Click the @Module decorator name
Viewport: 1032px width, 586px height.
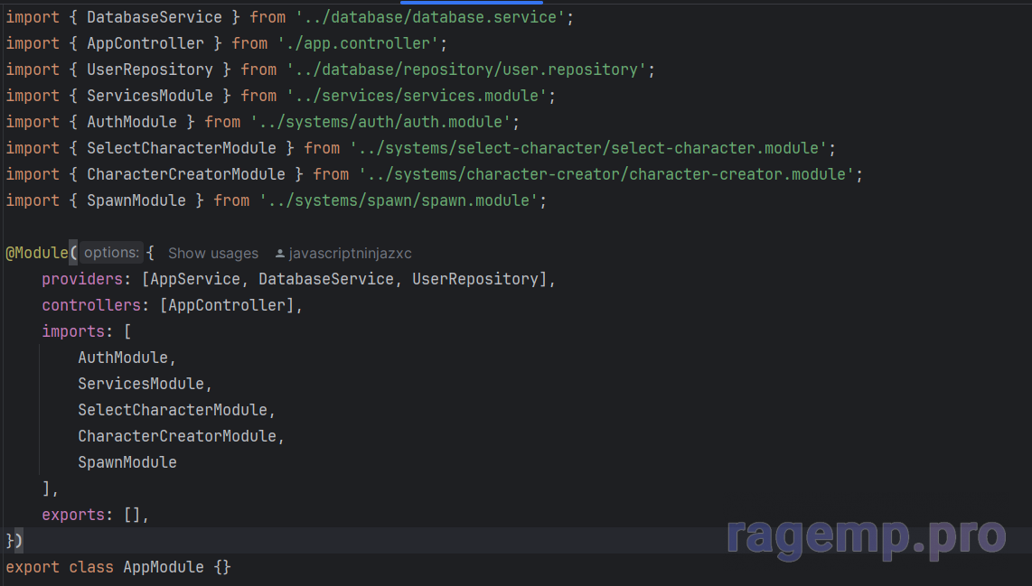coord(37,253)
